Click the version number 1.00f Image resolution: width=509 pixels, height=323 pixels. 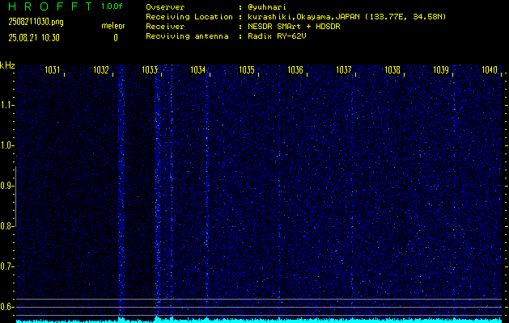click(112, 6)
